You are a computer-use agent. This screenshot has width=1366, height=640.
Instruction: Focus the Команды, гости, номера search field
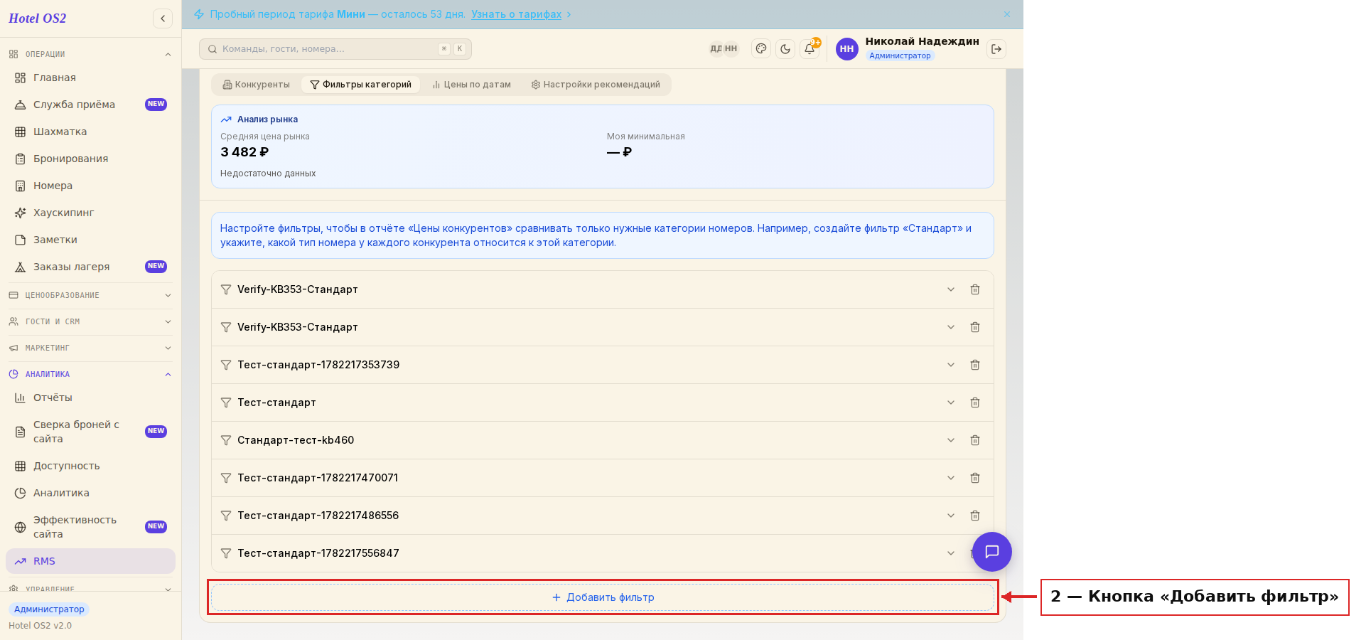(x=335, y=49)
